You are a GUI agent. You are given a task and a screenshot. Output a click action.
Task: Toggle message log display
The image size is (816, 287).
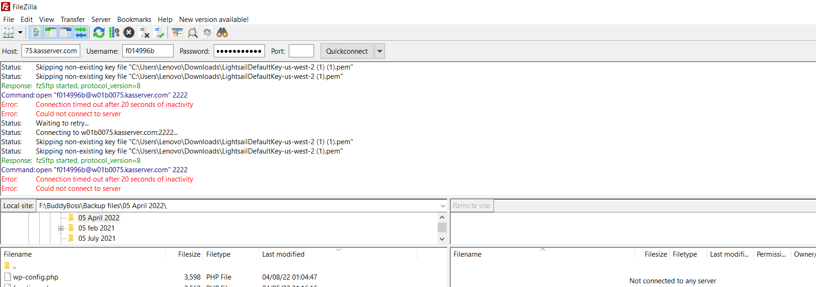36,33
